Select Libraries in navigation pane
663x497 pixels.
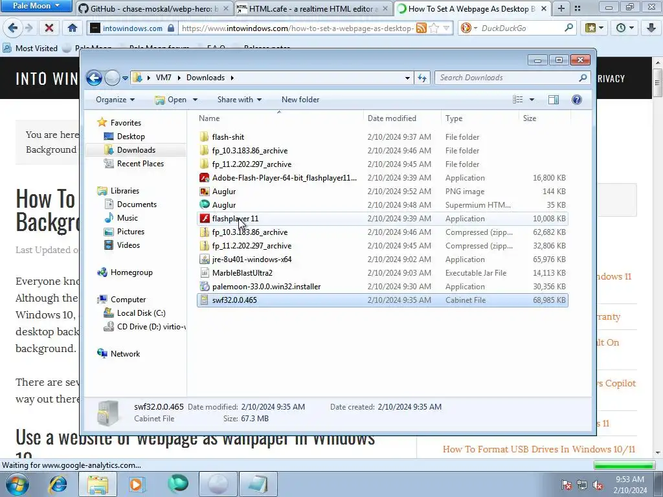click(x=125, y=191)
